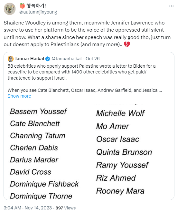The height and width of the screenshot is (212, 177).
Task: View the 897 Views count
Action: (66, 208)
